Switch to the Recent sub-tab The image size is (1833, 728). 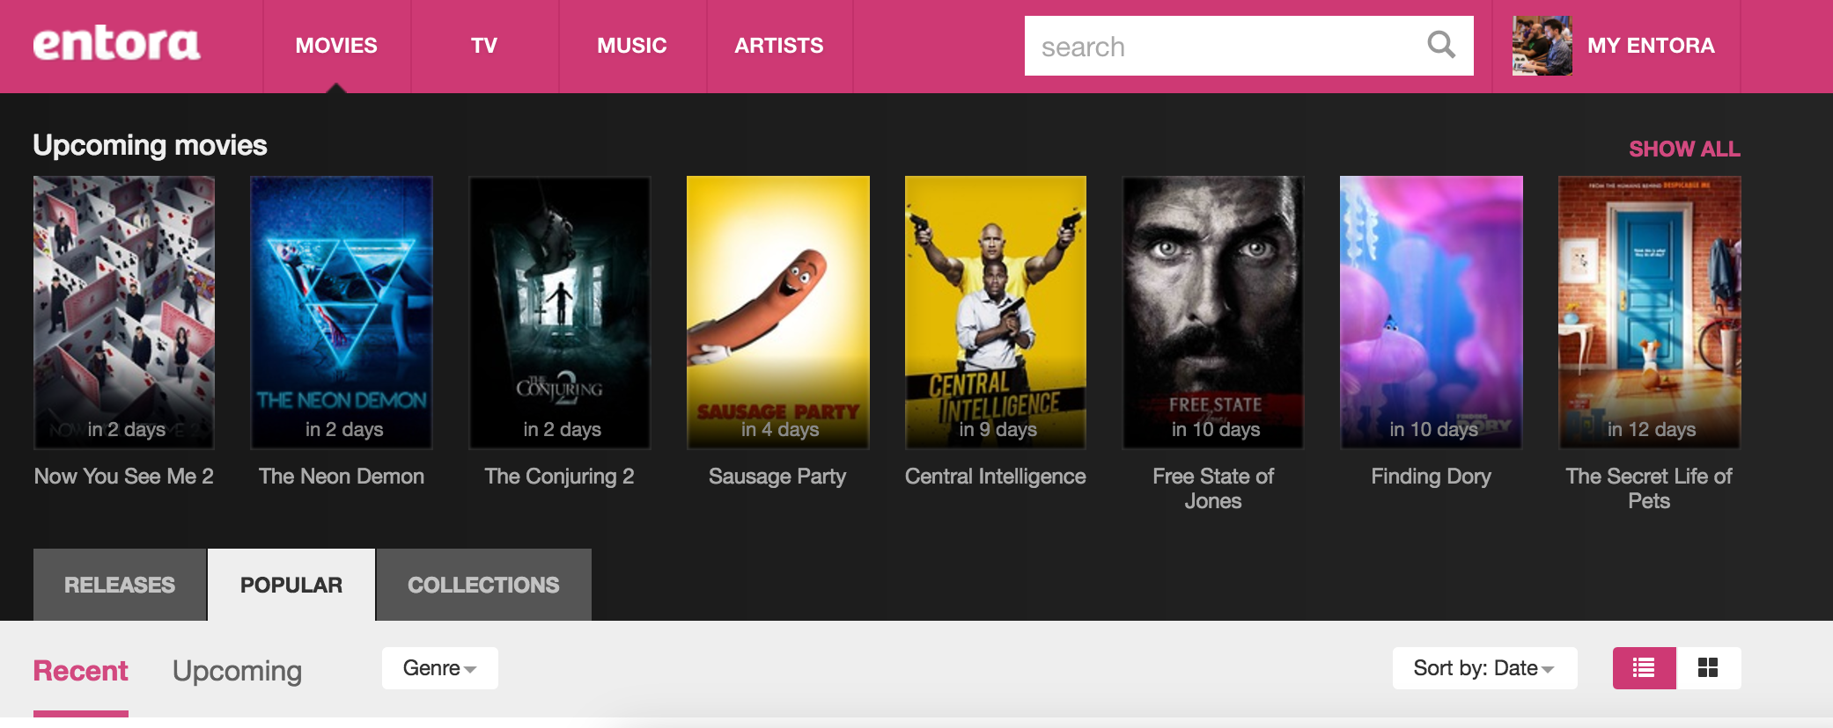pos(81,671)
